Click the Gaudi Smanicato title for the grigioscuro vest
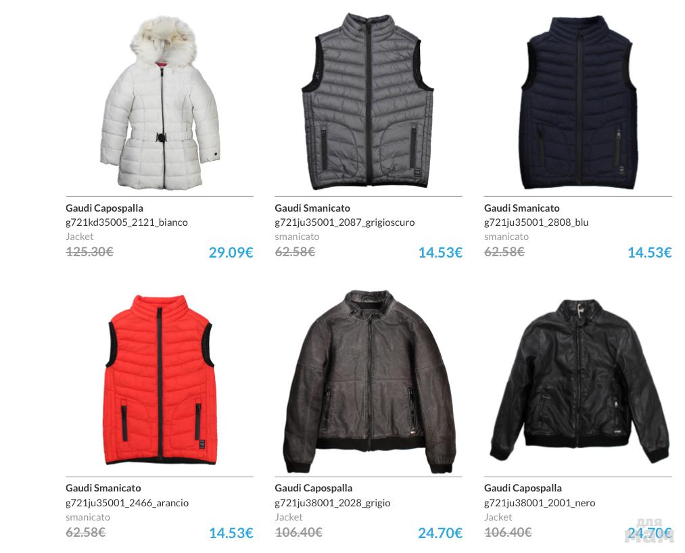This screenshot has height=553, width=685. [312, 208]
